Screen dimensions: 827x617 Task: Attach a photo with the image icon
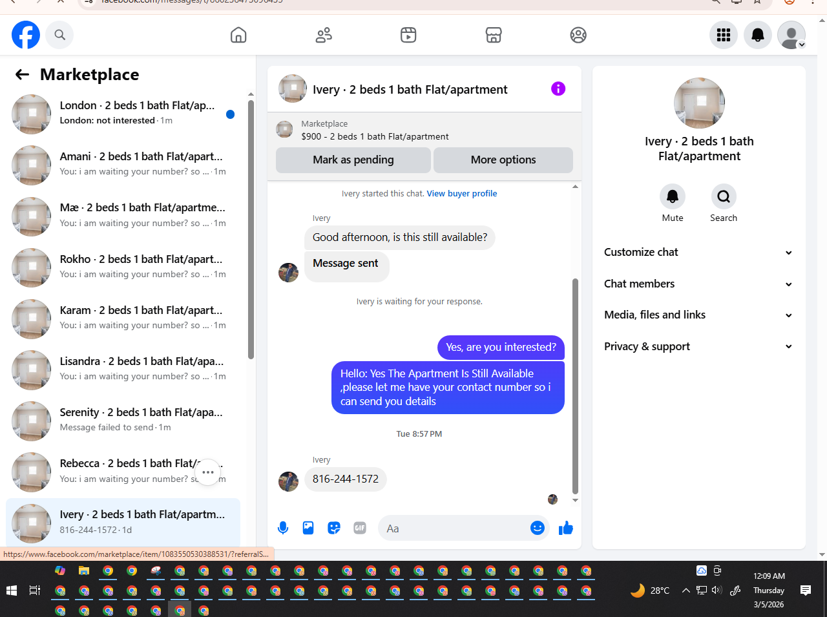[308, 528]
